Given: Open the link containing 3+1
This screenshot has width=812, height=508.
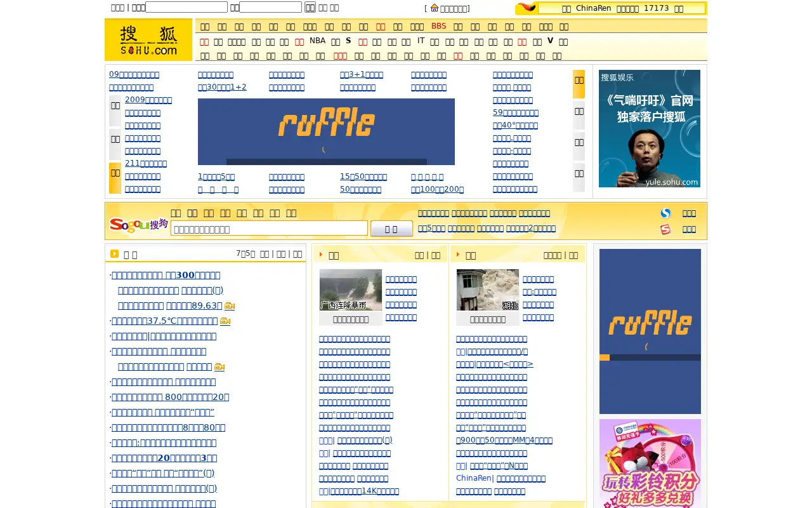Looking at the screenshot, I should click(362, 74).
